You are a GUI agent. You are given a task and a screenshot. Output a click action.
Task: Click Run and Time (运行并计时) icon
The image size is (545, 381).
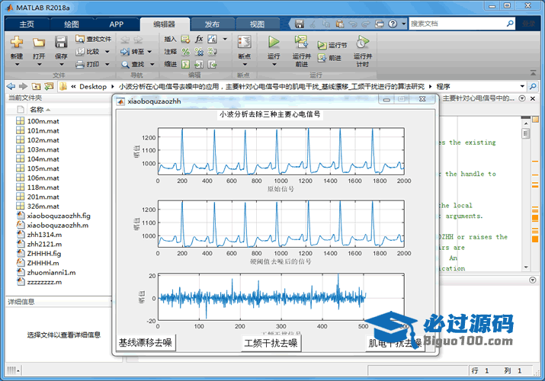[x=362, y=43]
